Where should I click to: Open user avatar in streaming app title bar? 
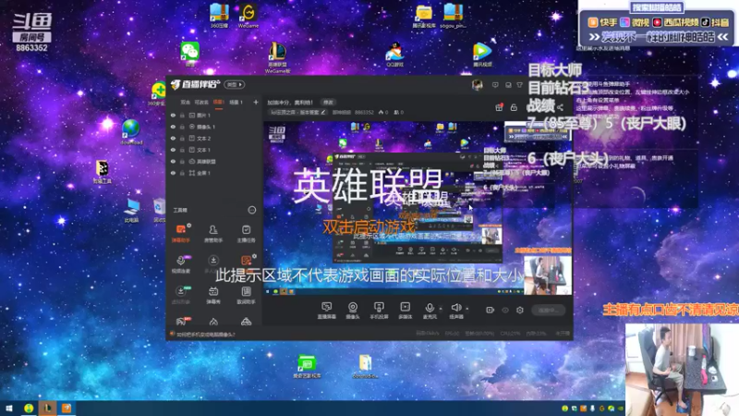(477, 85)
